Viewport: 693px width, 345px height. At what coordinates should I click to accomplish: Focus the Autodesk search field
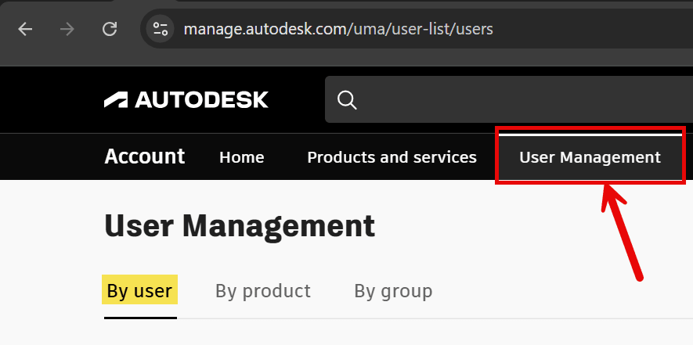pos(509,99)
